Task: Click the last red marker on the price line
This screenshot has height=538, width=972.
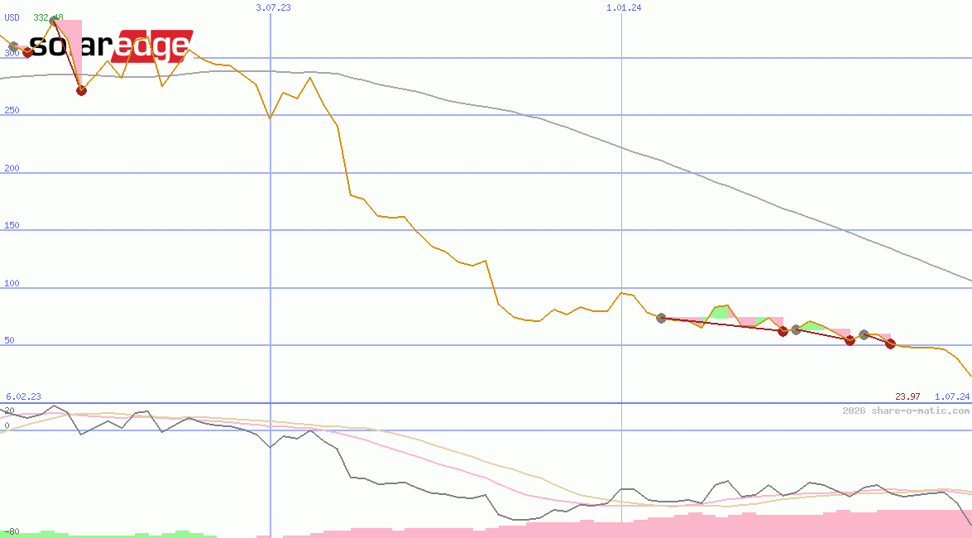Action: pos(890,343)
